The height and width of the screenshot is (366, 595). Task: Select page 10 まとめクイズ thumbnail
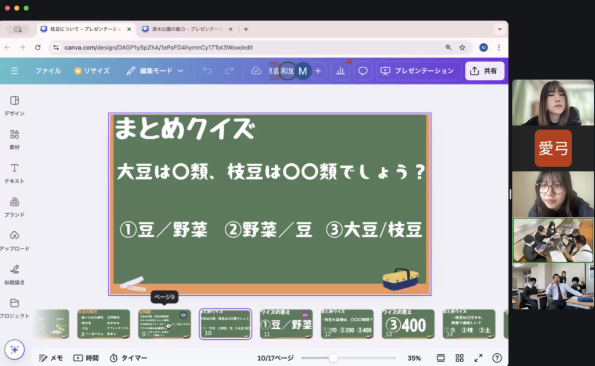tap(225, 324)
